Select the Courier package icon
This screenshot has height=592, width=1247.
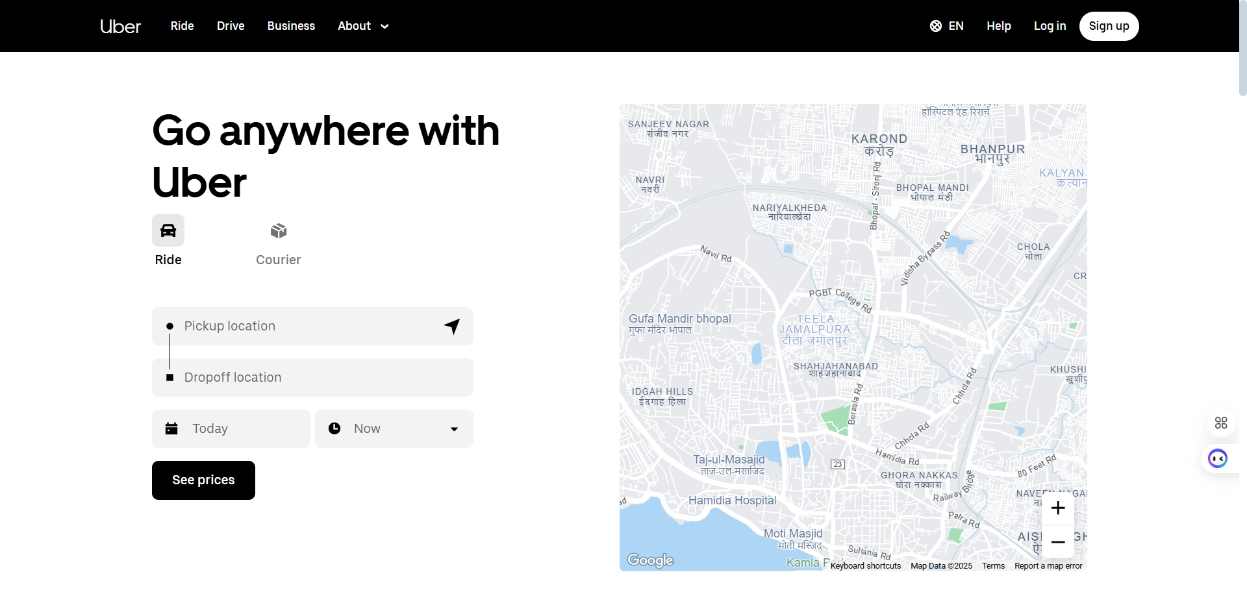pyautogui.click(x=278, y=230)
